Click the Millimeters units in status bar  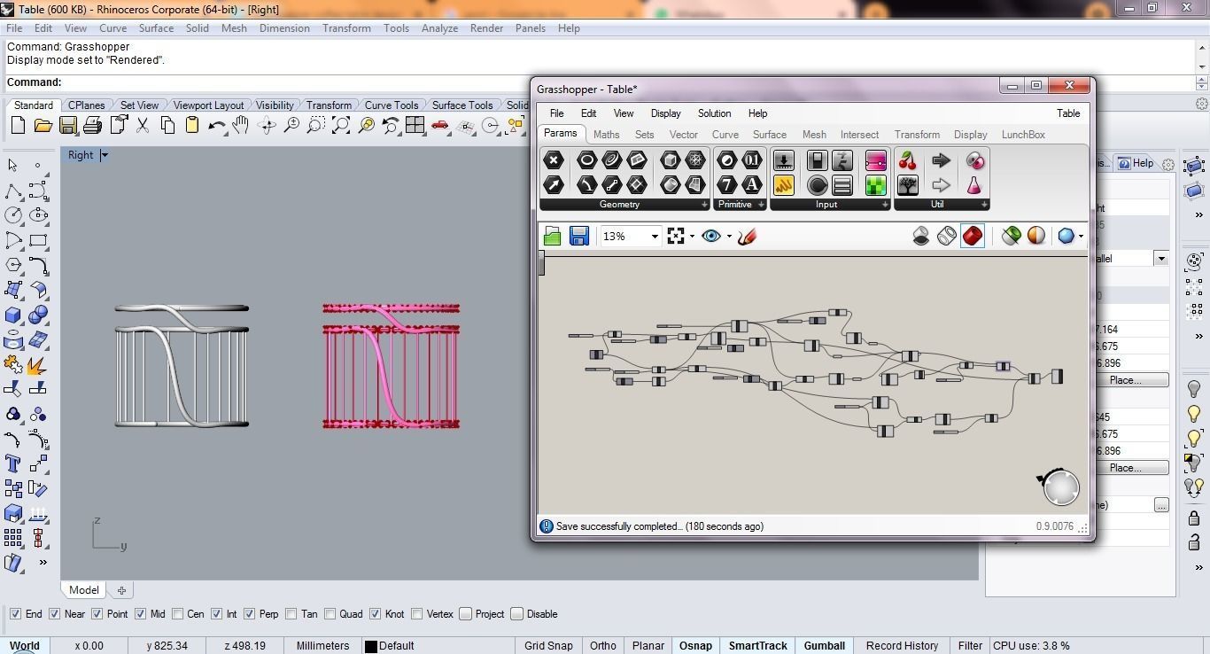point(322,646)
